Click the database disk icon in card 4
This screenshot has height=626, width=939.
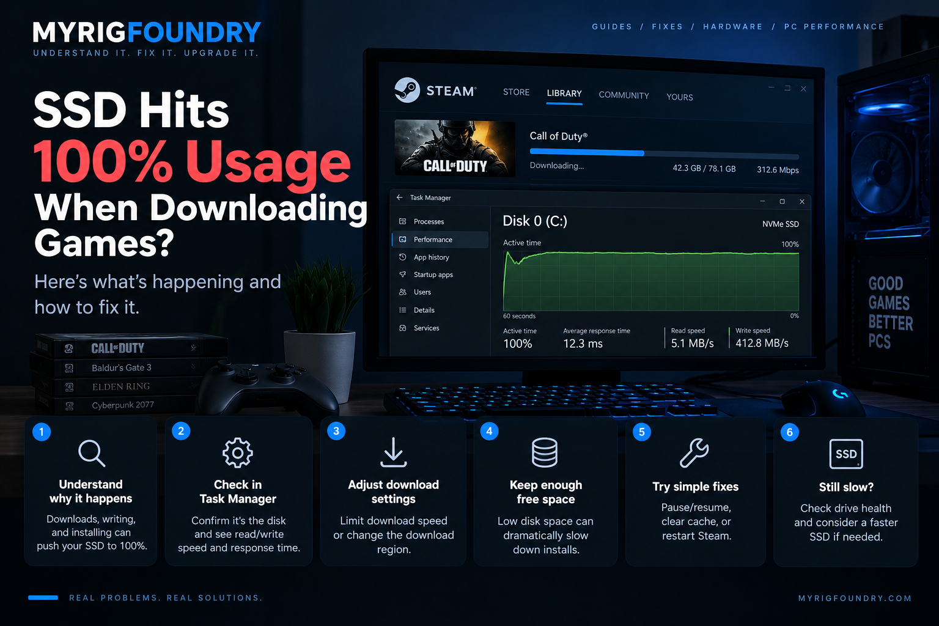[x=545, y=452]
